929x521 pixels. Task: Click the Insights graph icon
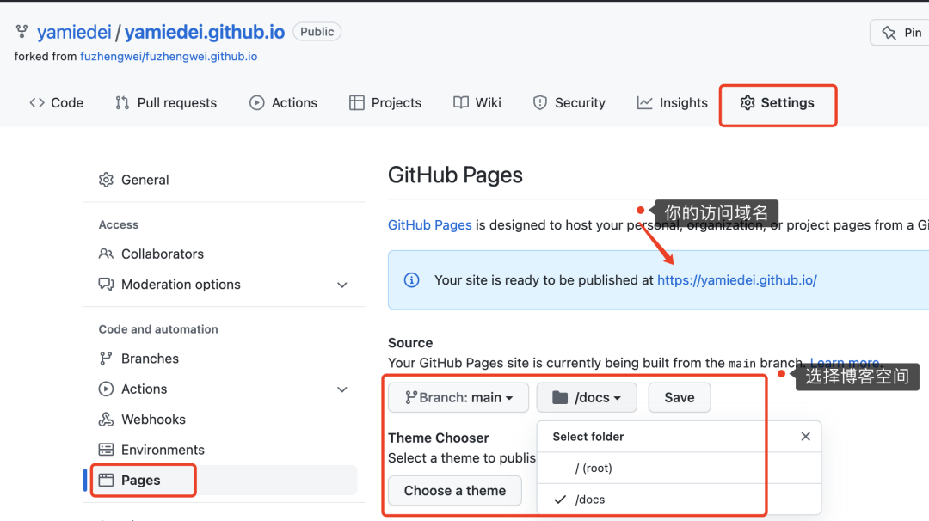click(644, 102)
